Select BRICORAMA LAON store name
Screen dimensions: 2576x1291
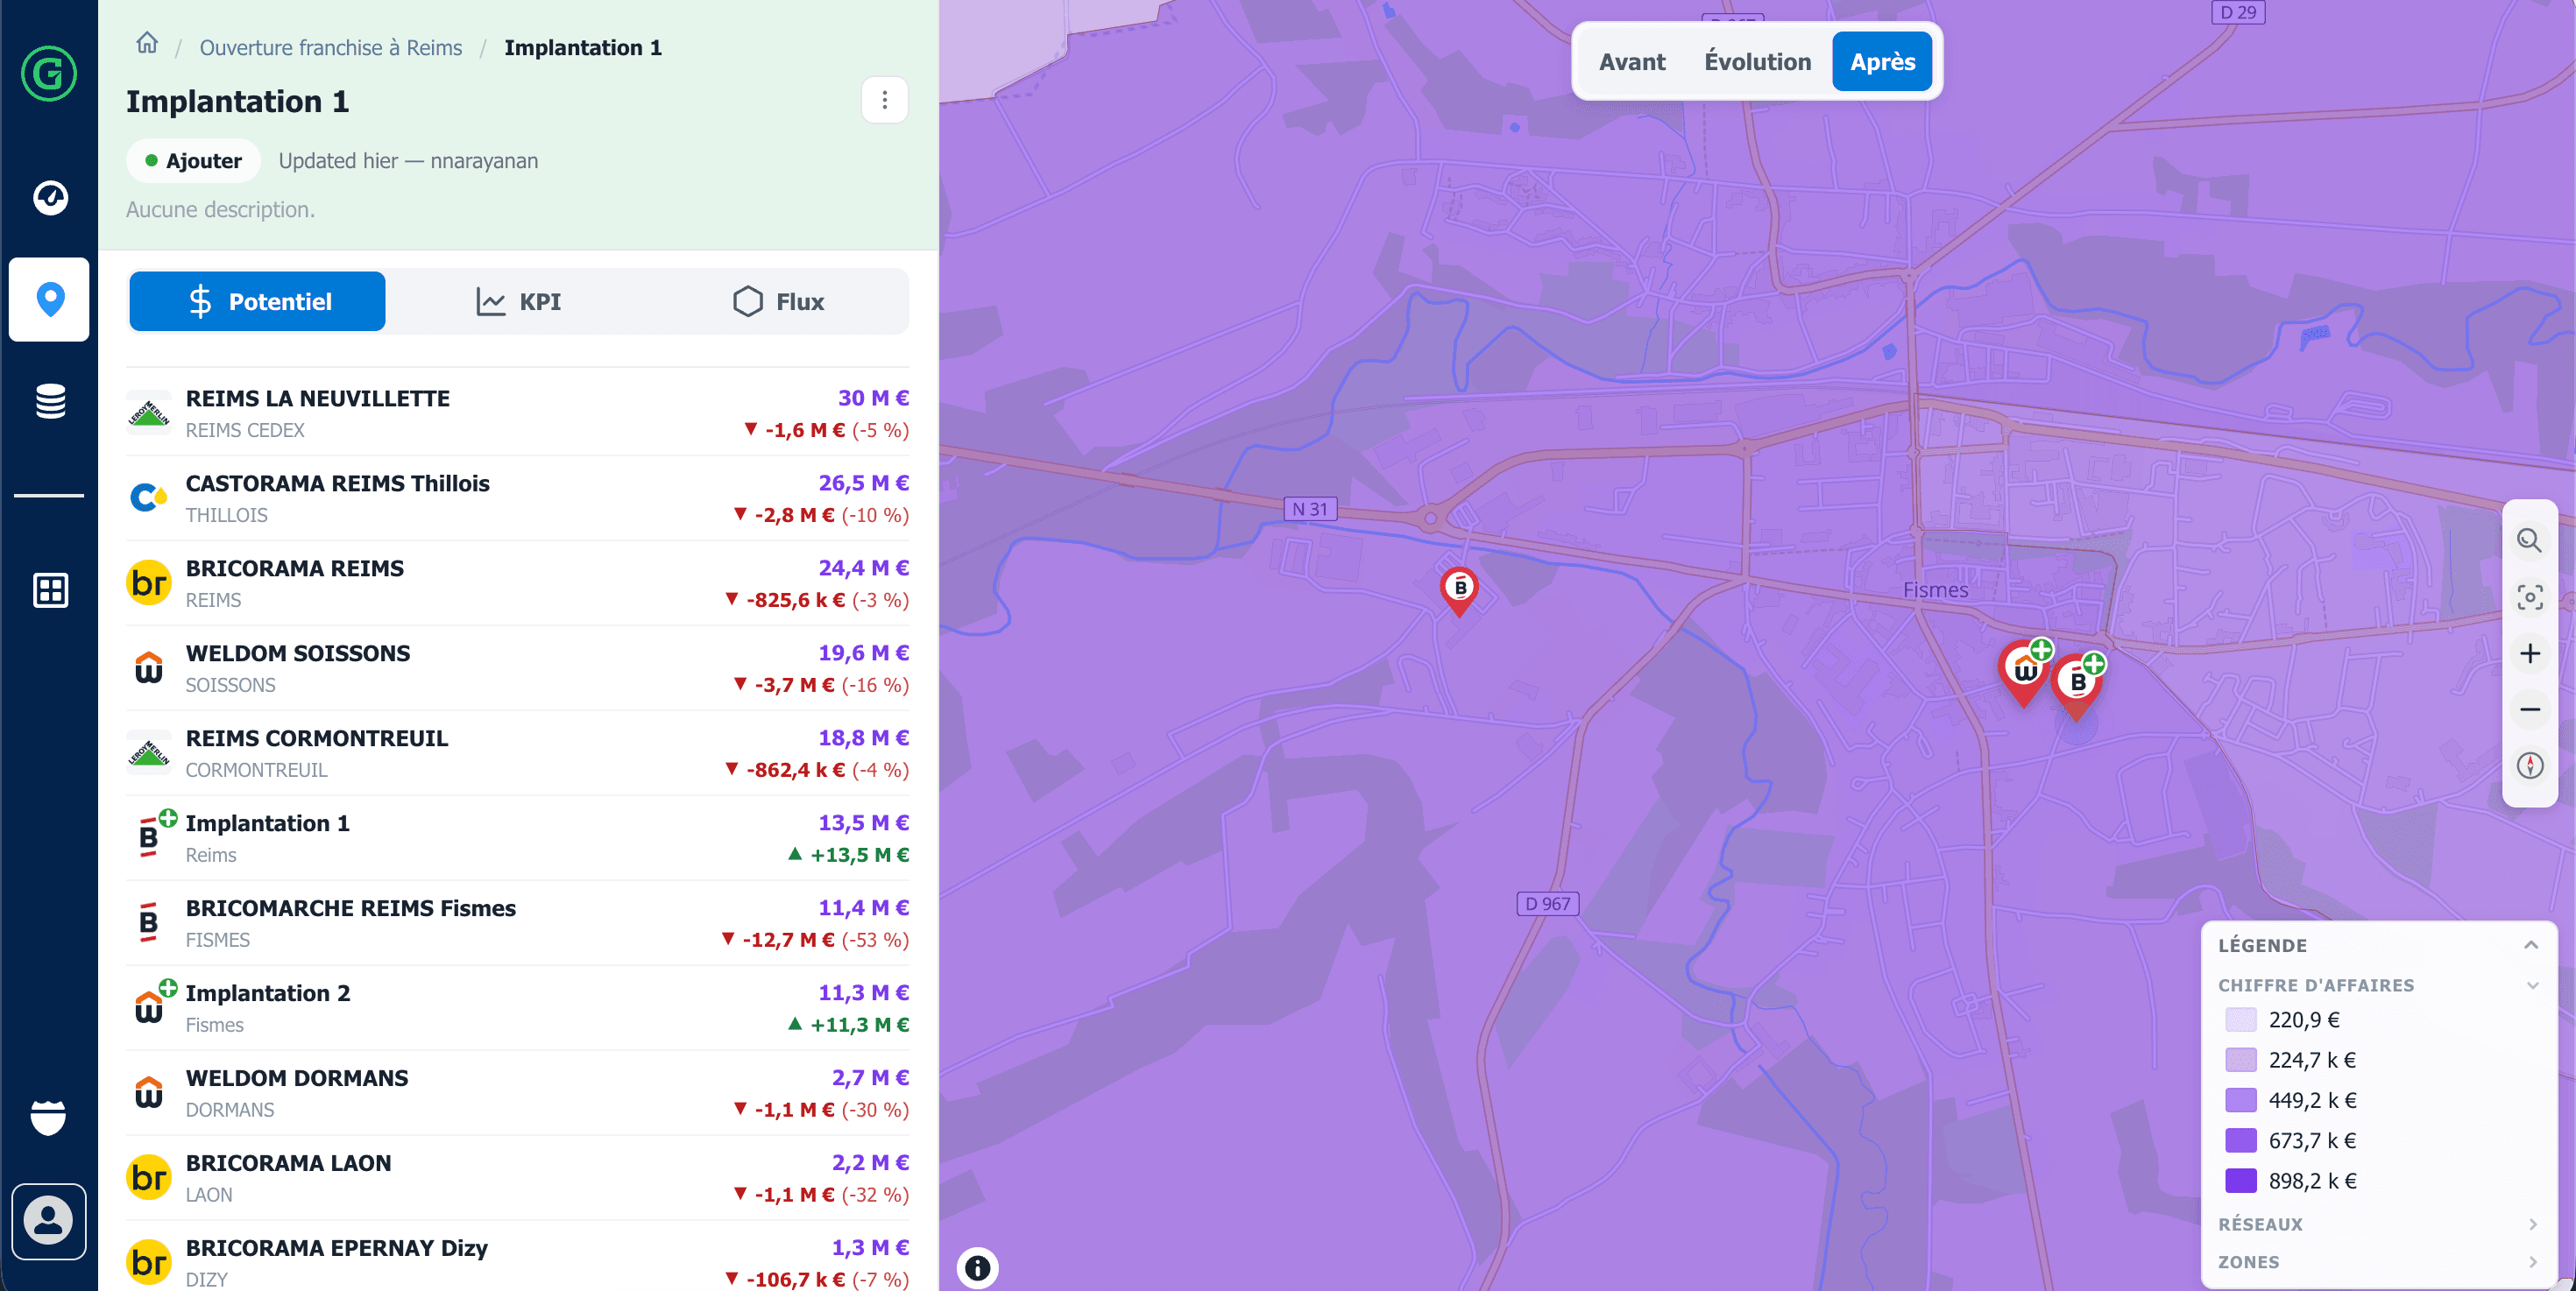[288, 1163]
